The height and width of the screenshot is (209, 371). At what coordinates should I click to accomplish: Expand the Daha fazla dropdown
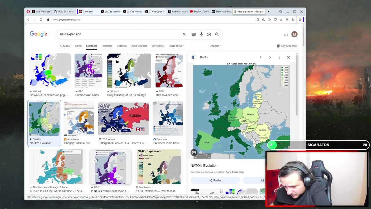pyautogui.click(x=177, y=46)
